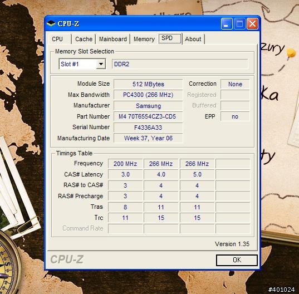Click the Frequency row label
Image resolution: width=299 pixels, height=294 pixels.
(89, 163)
